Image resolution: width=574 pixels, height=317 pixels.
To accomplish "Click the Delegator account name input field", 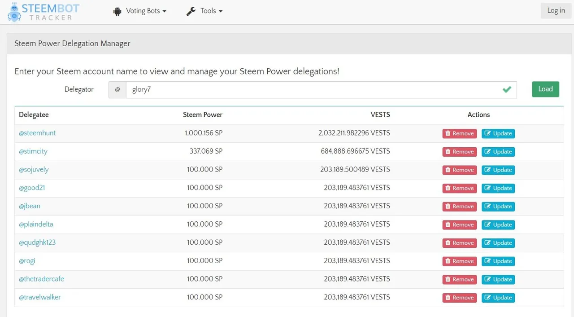I will [x=321, y=90].
